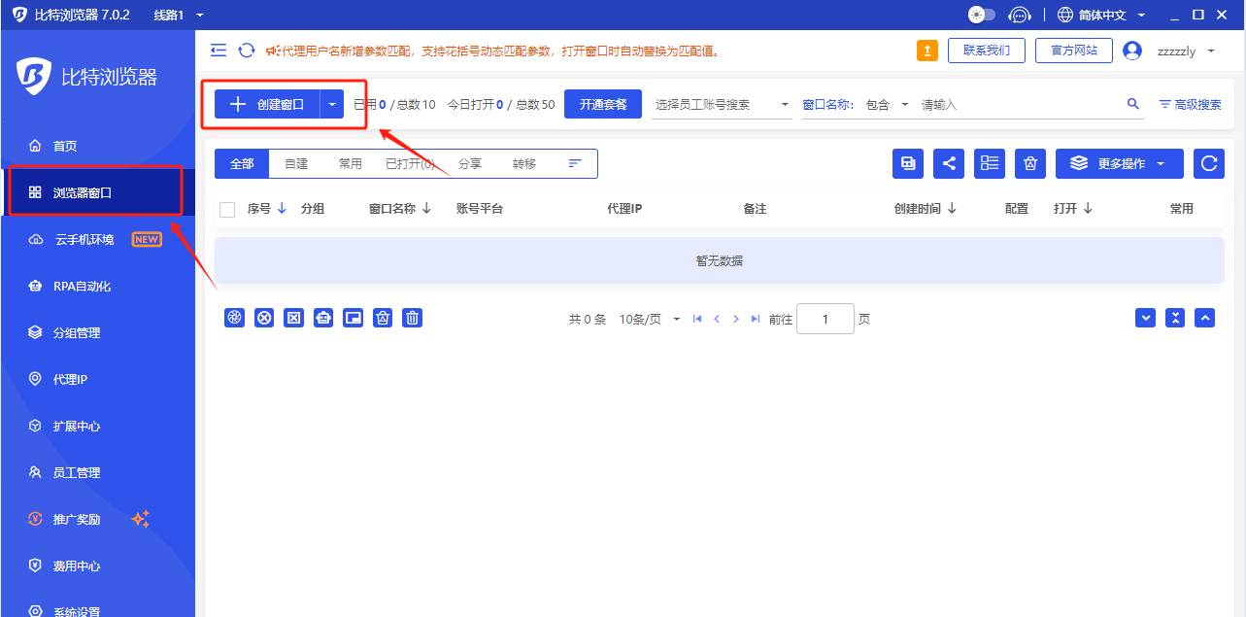Open the 10条/页 page size dropdown
This screenshot has width=1246, height=617.
pyautogui.click(x=650, y=319)
